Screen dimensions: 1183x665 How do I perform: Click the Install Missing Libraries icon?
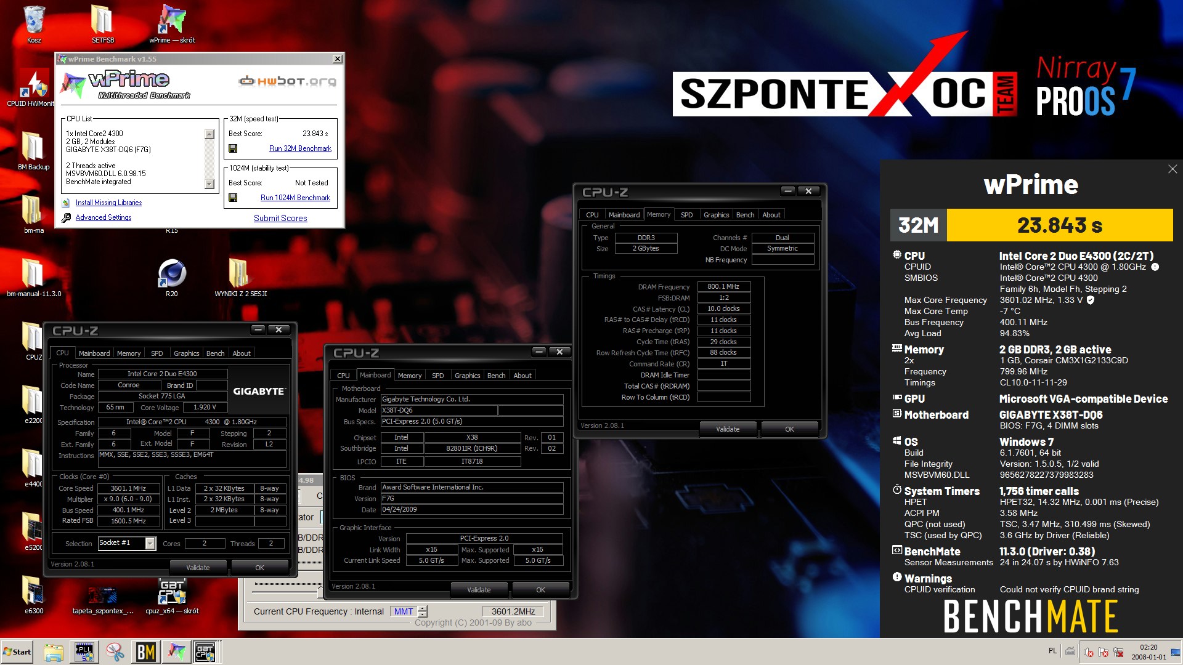click(x=66, y=203)
